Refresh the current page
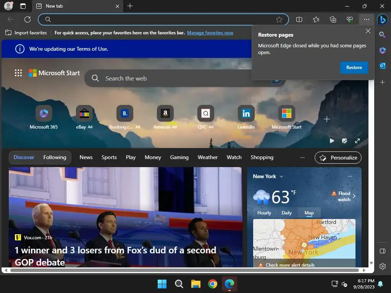This screenshot has height=293, width=391. [27, 19]
